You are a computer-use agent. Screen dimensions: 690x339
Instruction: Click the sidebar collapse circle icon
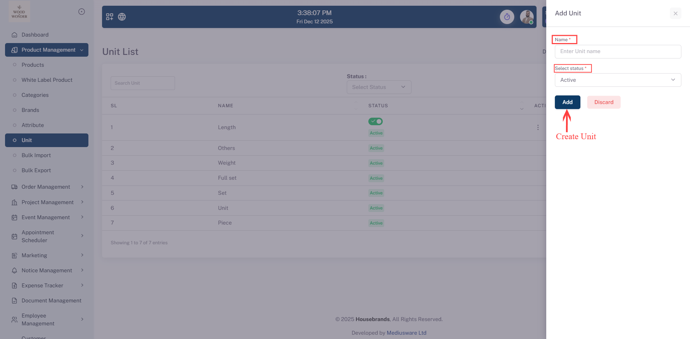pyautogui.click(x=82, y=12)
